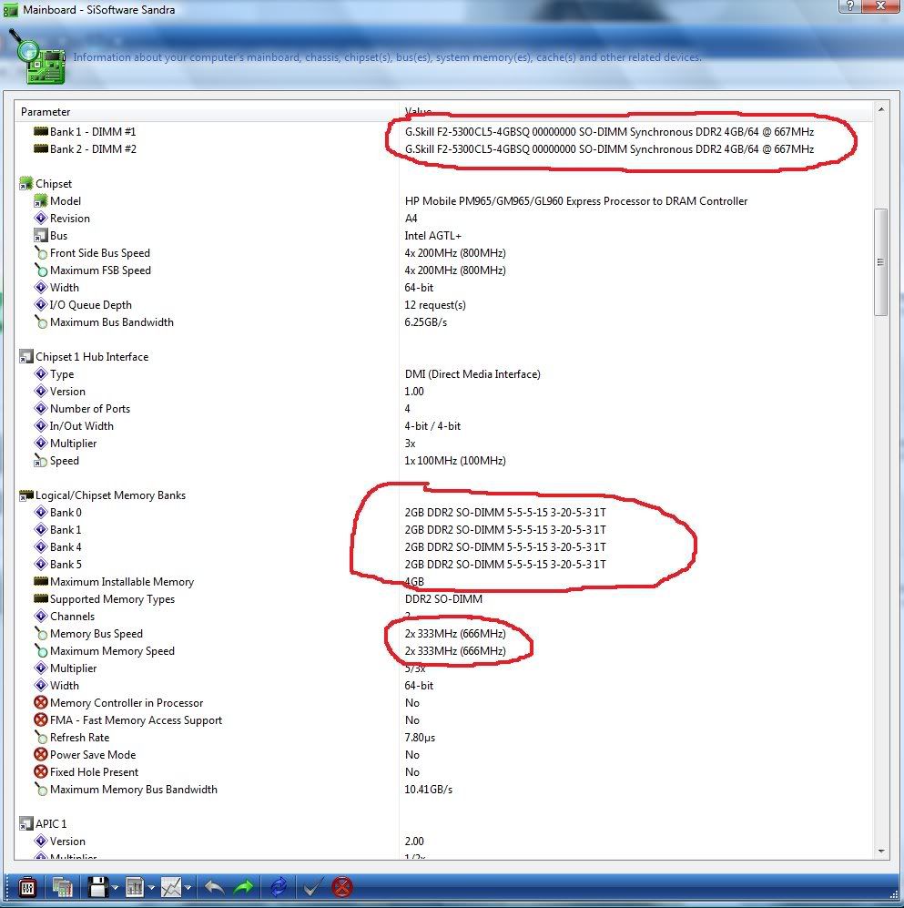This screenshot has height=908, width=904.
Task: Select the Bank 5 row under Logical Memory Banks
Action: tap(442, 565)
